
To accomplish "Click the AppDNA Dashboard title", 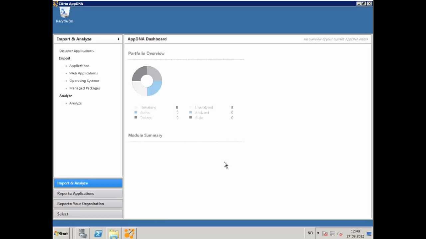I will [x=147, y=39].
